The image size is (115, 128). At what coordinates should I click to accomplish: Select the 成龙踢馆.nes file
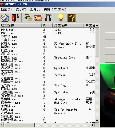click(x=10, y=68)
